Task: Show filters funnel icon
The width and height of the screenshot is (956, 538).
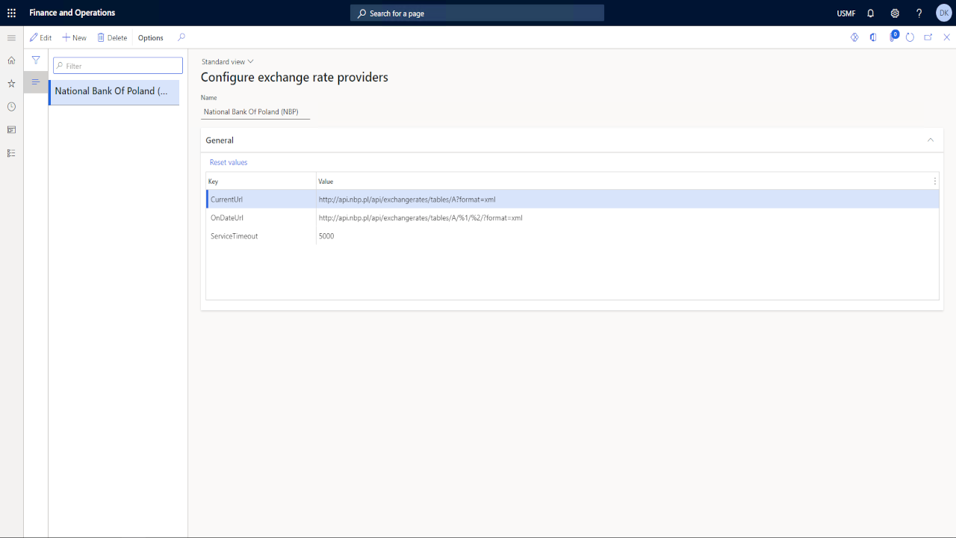Action: coord(36,60)
